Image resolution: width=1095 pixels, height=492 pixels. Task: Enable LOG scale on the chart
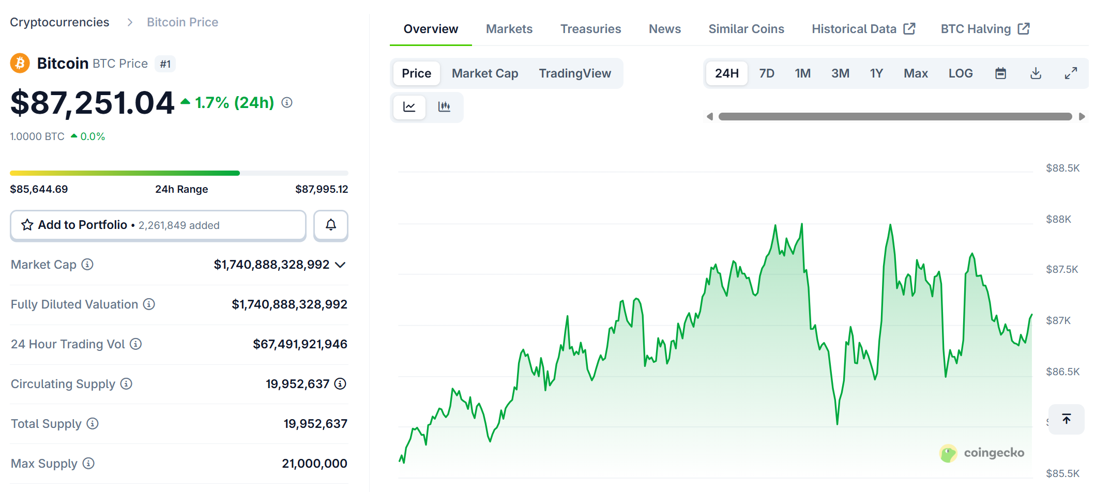point(960,73)
